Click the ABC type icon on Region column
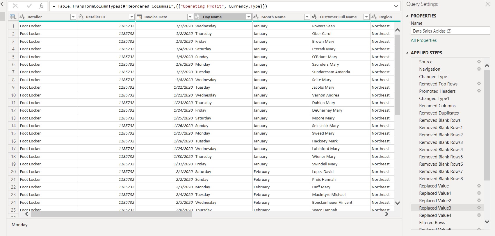 click(x=374, y=17)
